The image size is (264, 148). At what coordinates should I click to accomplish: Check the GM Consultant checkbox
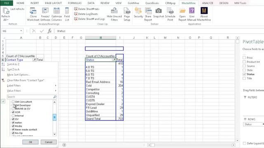pos(13,102)
